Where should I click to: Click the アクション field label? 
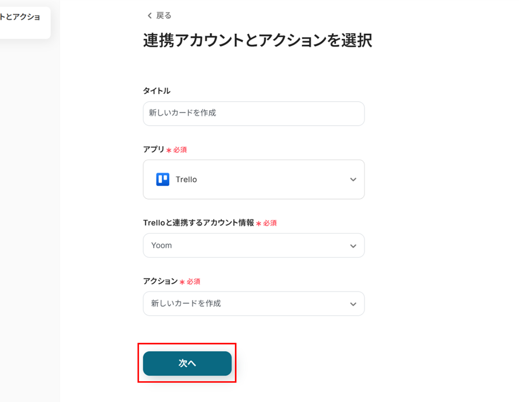160,281
